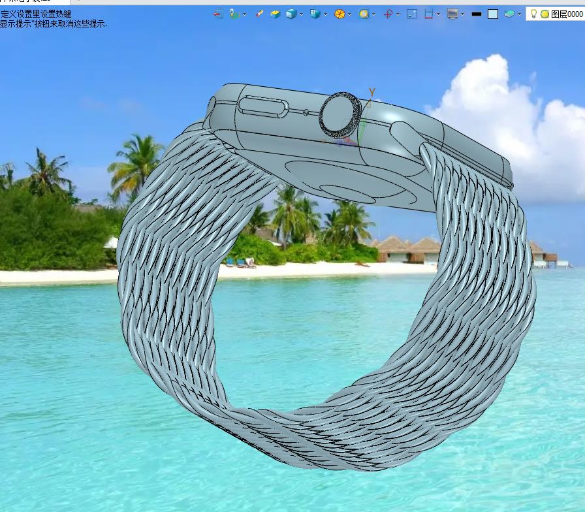Click the padlock attribute icon
This screenshot has width=585, height=512.
coord(234,14)
